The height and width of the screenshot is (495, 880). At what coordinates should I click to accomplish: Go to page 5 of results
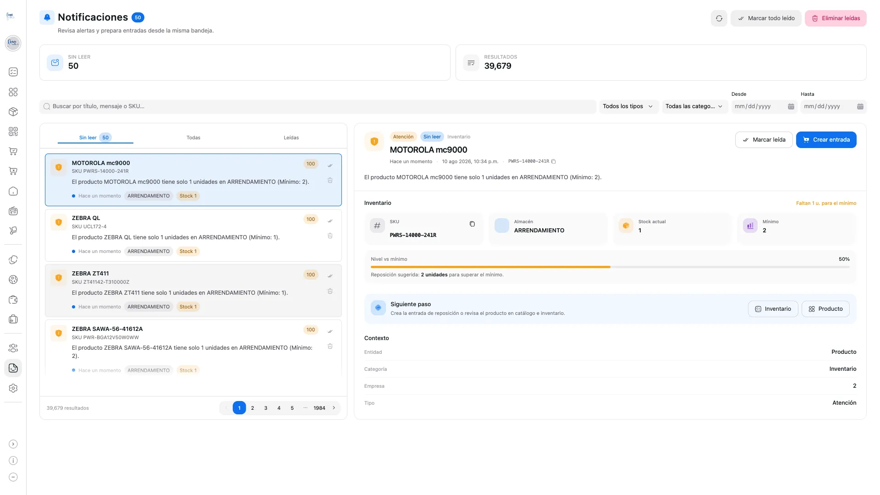[x=292, y=408]
